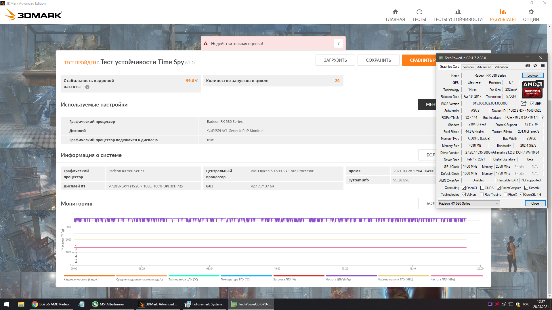The width and height of the screenshot is (552, 310).
Task: Go to ТЕСТЫ УСТОЙЧИВОСТИ stress tests
Action: (458, 15)
